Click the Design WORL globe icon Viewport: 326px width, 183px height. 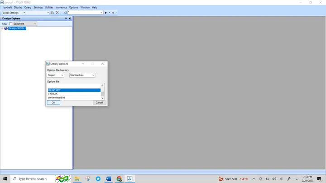coord(6,28)
